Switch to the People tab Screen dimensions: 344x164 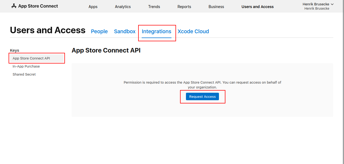click(99, 31)
